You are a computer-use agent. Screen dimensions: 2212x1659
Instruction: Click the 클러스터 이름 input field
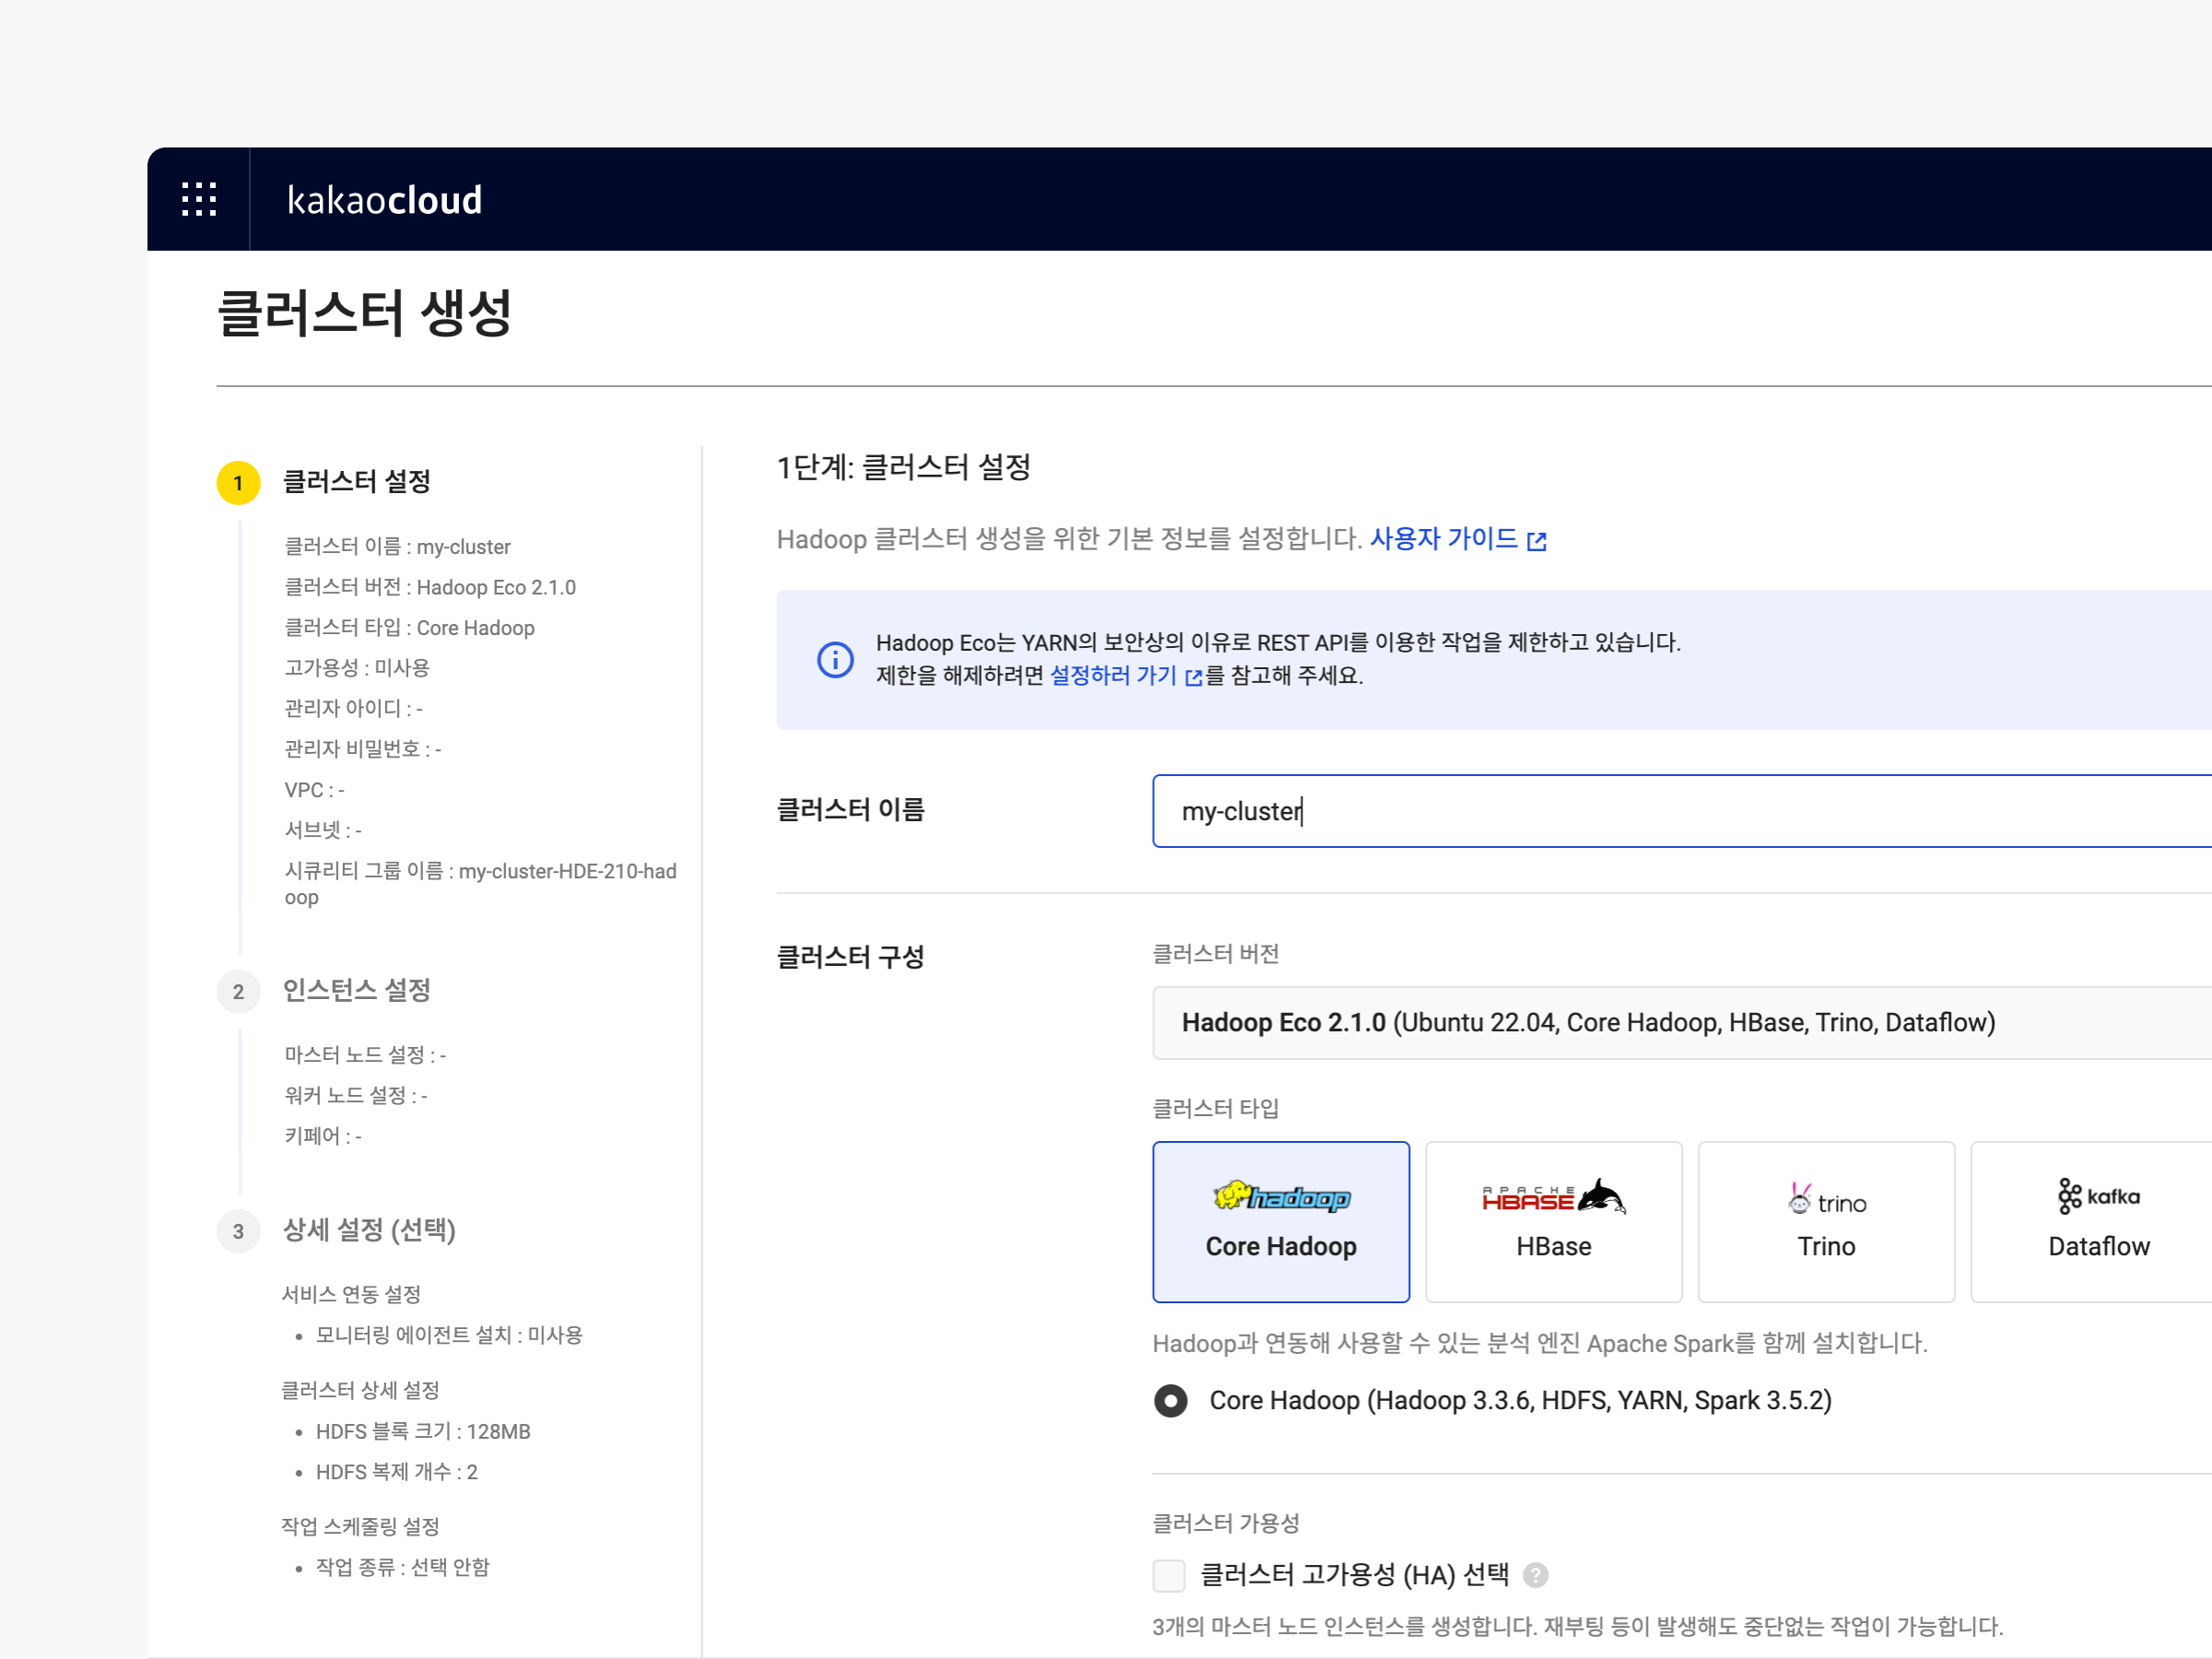point(1682,811)
